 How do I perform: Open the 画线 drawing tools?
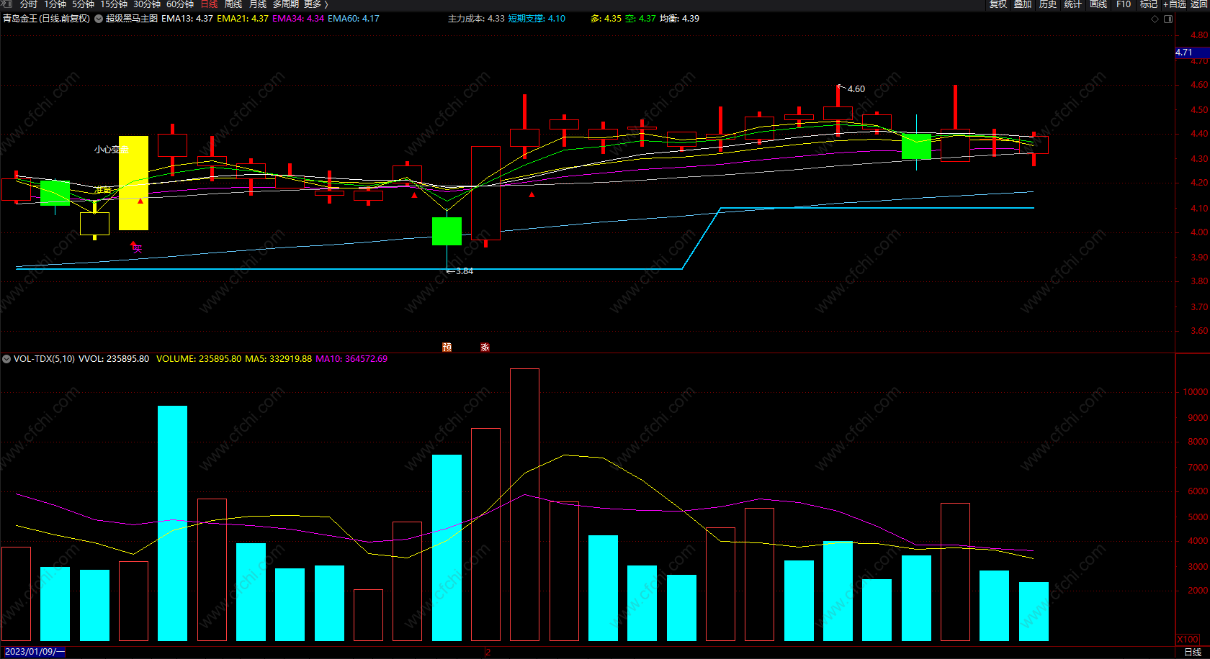(x=1098, y=4)
